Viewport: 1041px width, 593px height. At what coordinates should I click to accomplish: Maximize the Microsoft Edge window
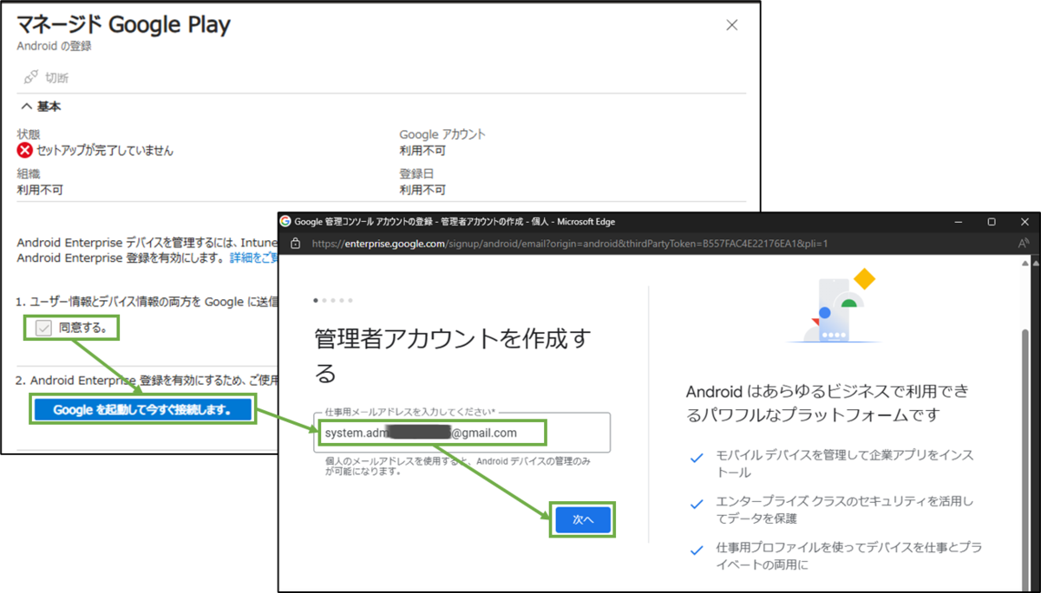(x=992, y=222)
